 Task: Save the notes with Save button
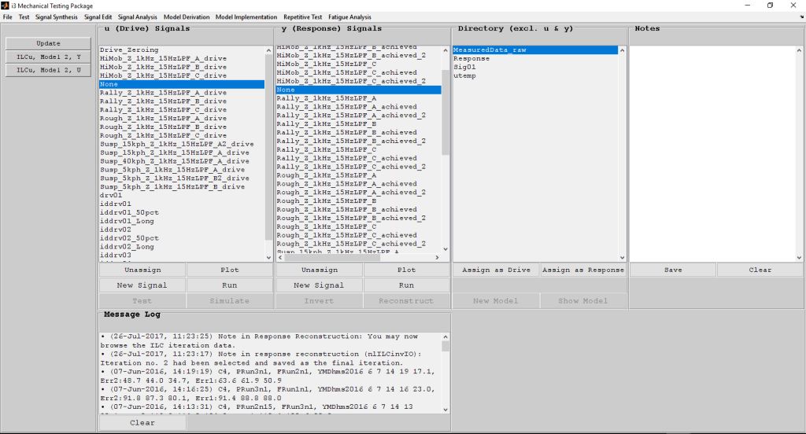pyautogui.click(x=673, y=270)
